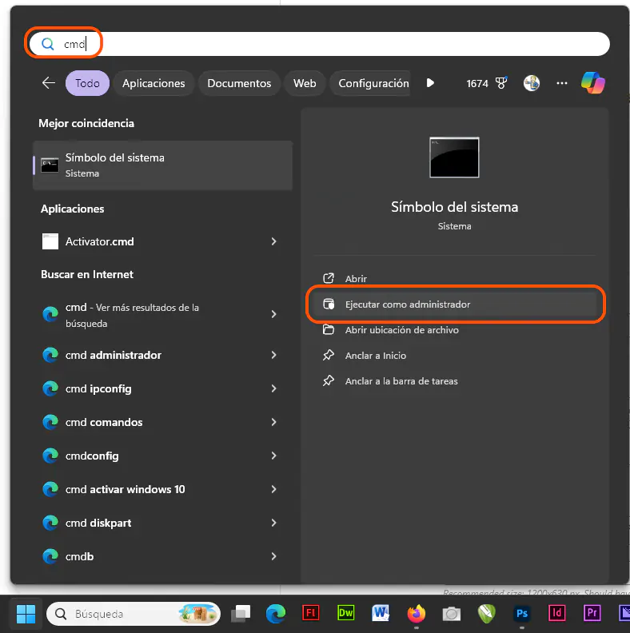Click the magnifier icon in search box
Viewport: 630px width, 633px height.
48,44
